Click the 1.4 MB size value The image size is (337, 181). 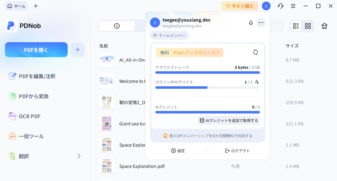click(292, 166)
